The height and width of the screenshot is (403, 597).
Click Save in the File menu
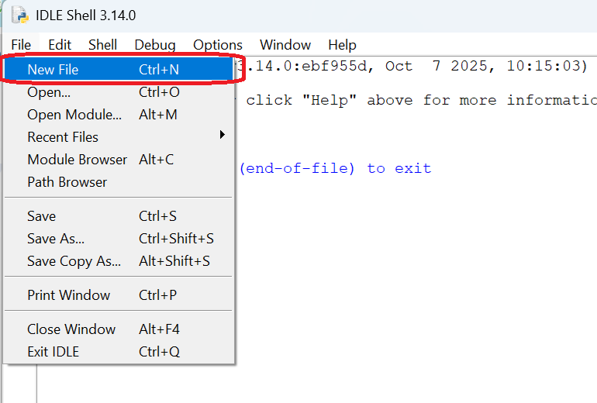(42, 216)
